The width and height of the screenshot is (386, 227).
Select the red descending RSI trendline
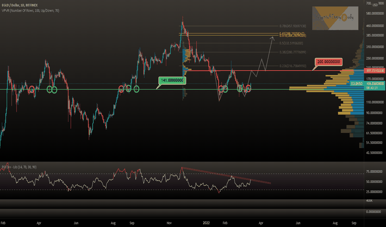pos(226,175)
